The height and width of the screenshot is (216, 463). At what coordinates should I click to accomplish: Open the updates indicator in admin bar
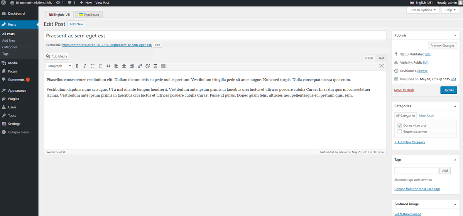(x=60, y=2)
